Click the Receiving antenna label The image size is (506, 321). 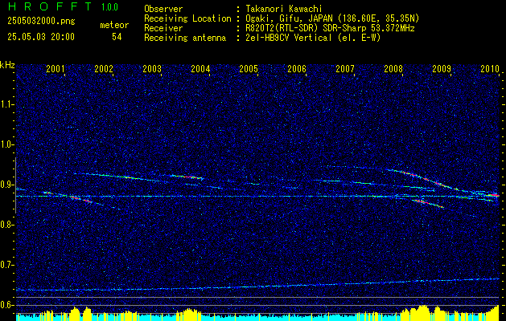[185, 38]
